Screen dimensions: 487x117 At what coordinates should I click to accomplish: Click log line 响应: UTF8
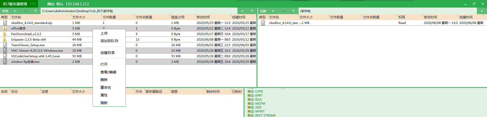(x=255, y=92)
